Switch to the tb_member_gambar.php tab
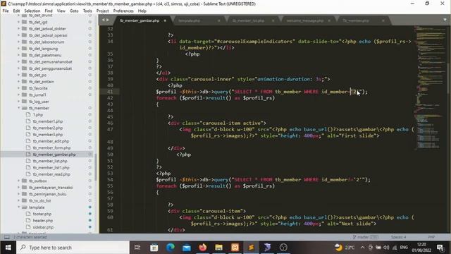Image resolution: width=451 pixels, height=254 pixels. click(140, 20)
